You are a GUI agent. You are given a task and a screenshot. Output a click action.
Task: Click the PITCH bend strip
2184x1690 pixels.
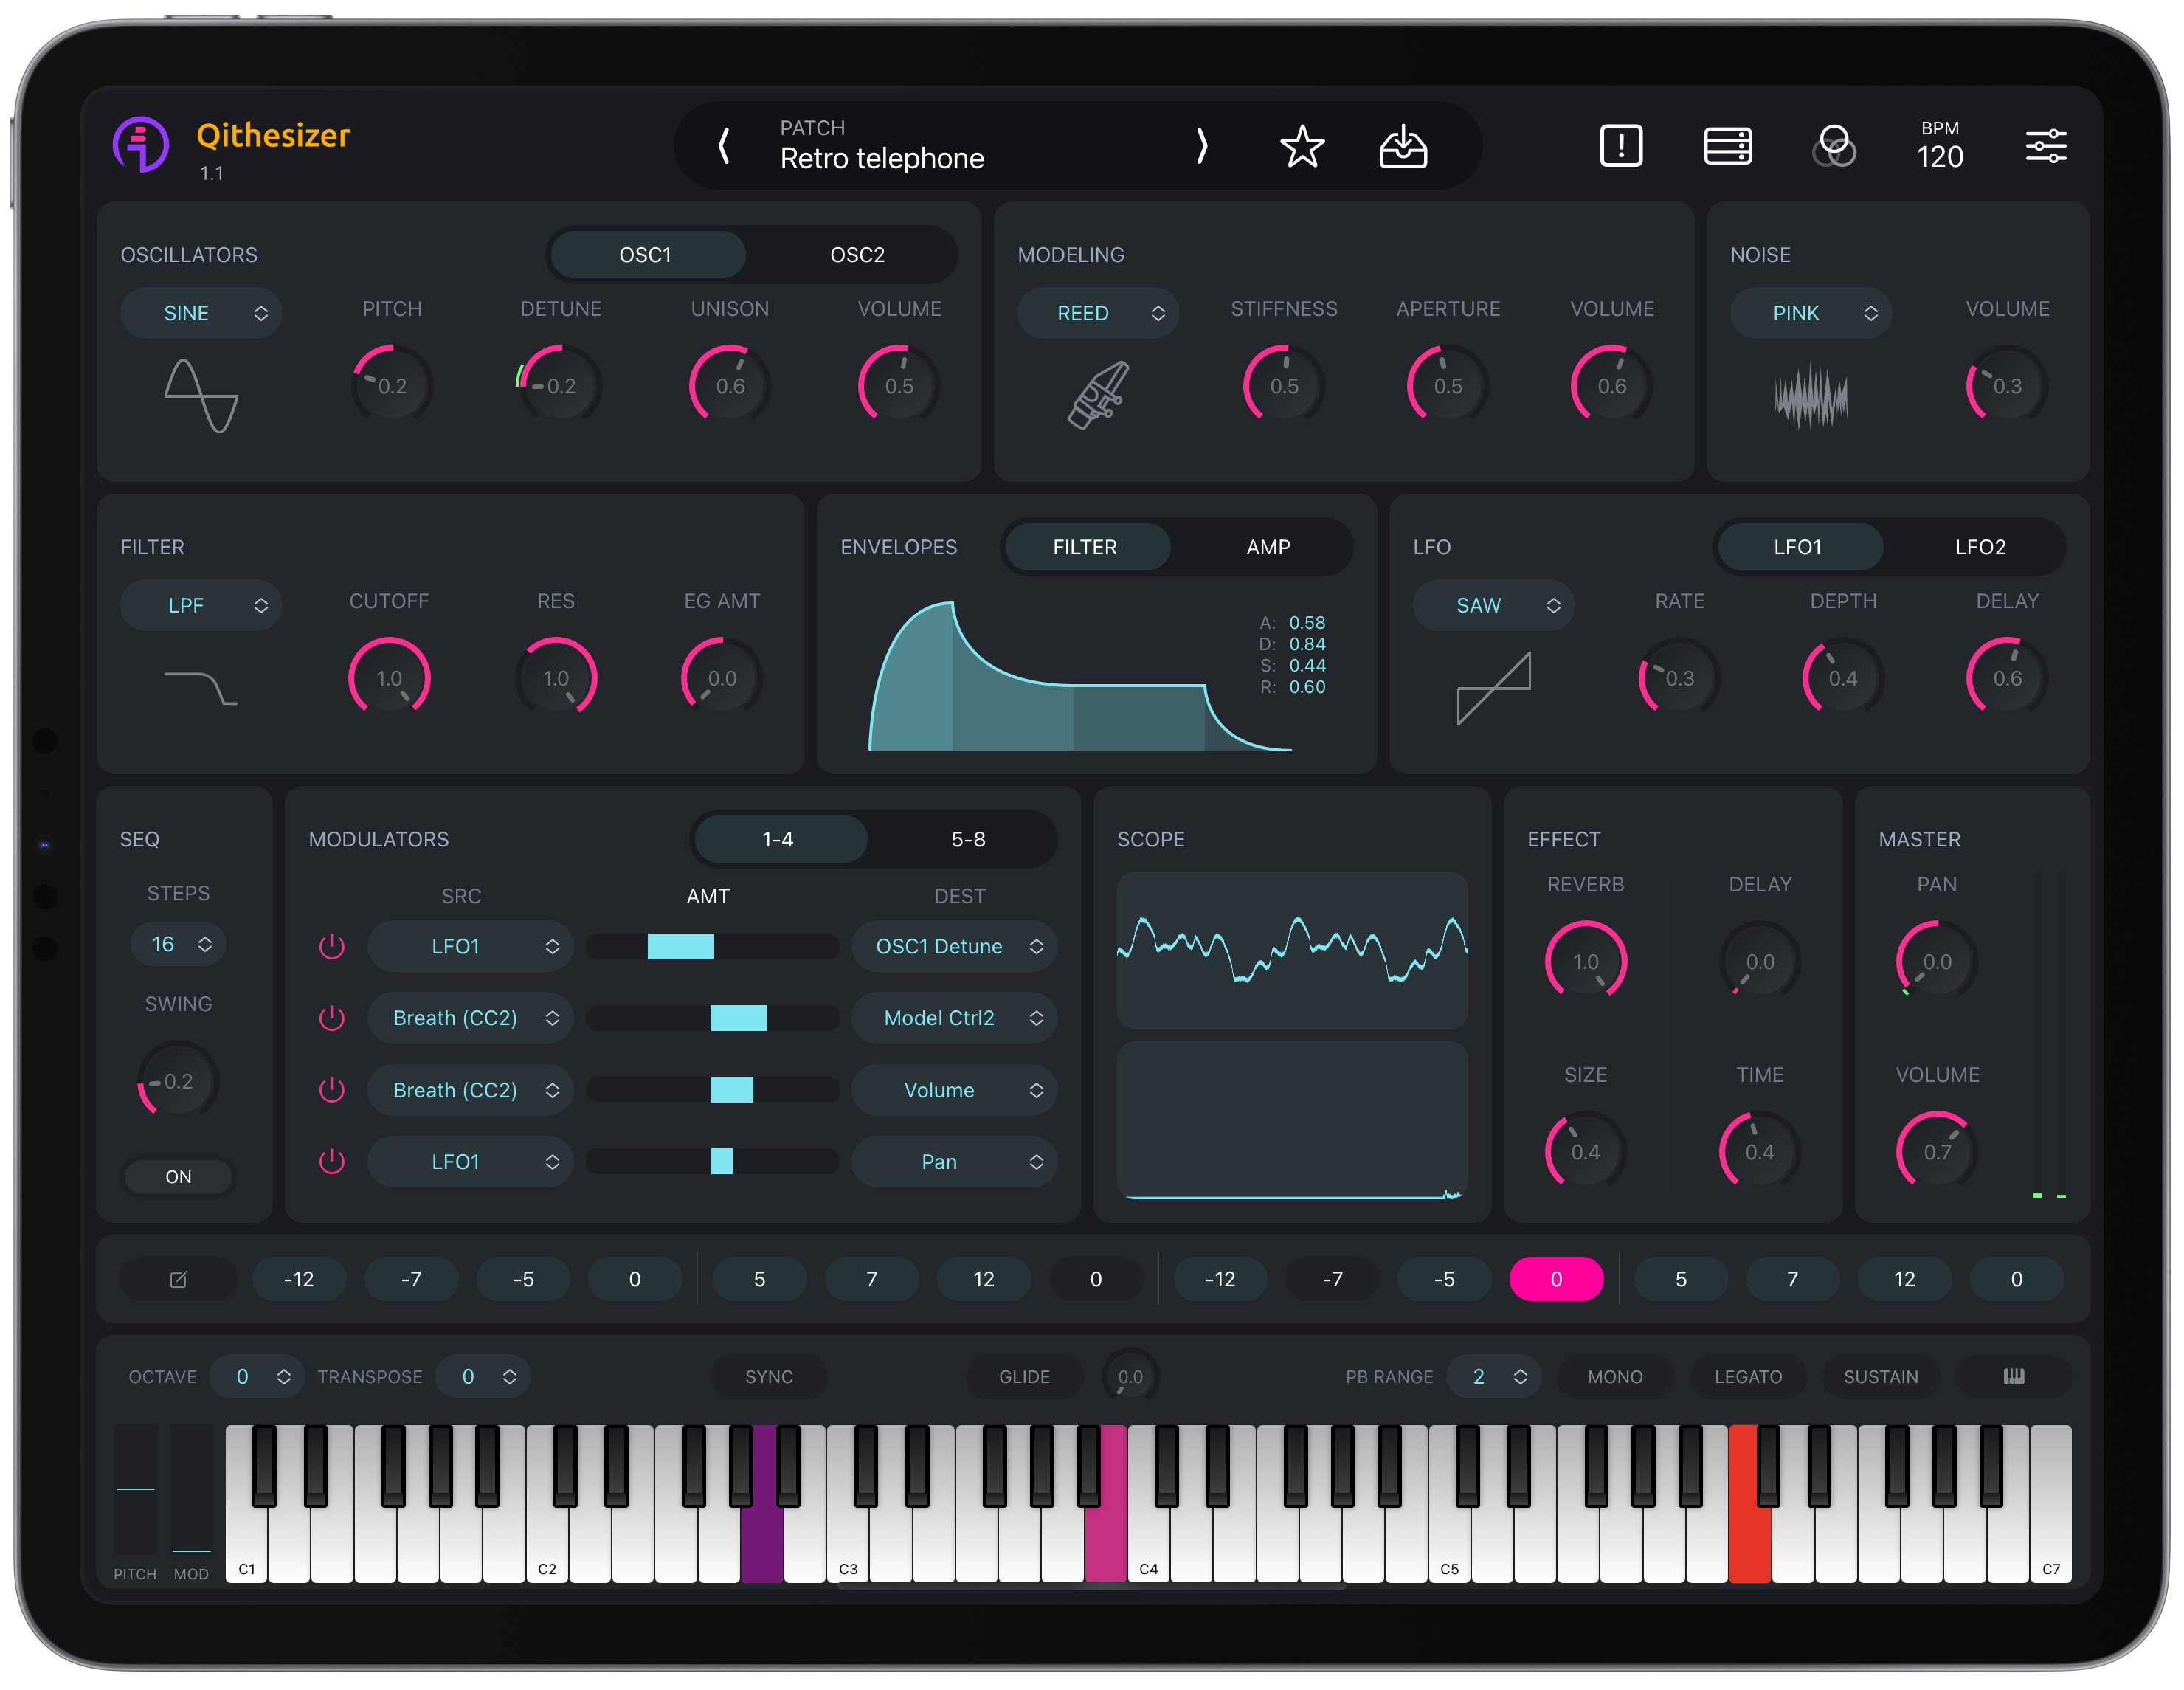[x=135, y=1488]
